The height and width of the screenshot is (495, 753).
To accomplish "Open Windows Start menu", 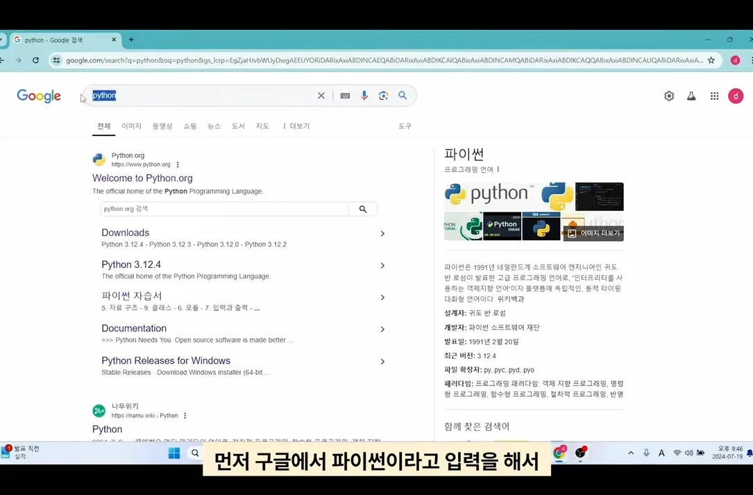I will [x=174, y=453].
